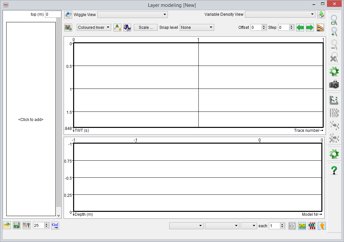This screenshot has width=344, height=242.
Task: Open the wavelet editor icon beside Coloured Inver
Action: point(117,28)
